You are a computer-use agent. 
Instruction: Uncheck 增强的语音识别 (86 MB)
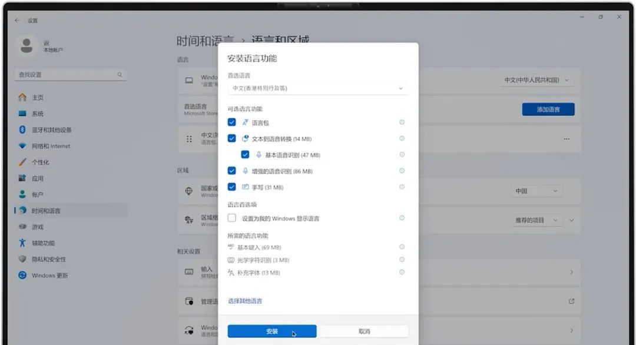point(231,171)
